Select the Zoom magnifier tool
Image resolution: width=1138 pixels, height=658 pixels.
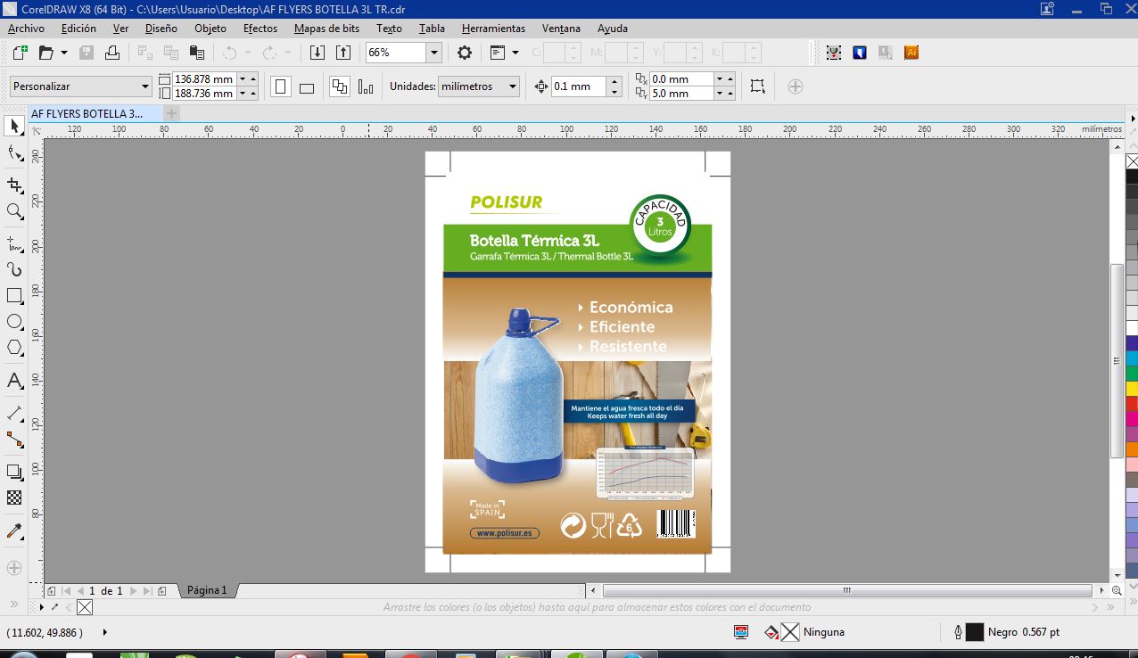tap(14, 211)
